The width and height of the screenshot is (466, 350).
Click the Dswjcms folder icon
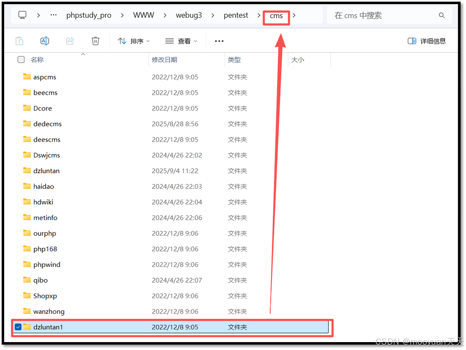27,155
